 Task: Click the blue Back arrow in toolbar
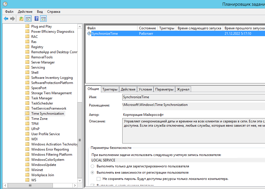6,19
